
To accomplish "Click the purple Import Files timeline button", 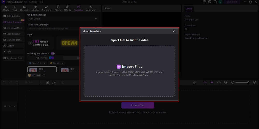I will point(138,105).
